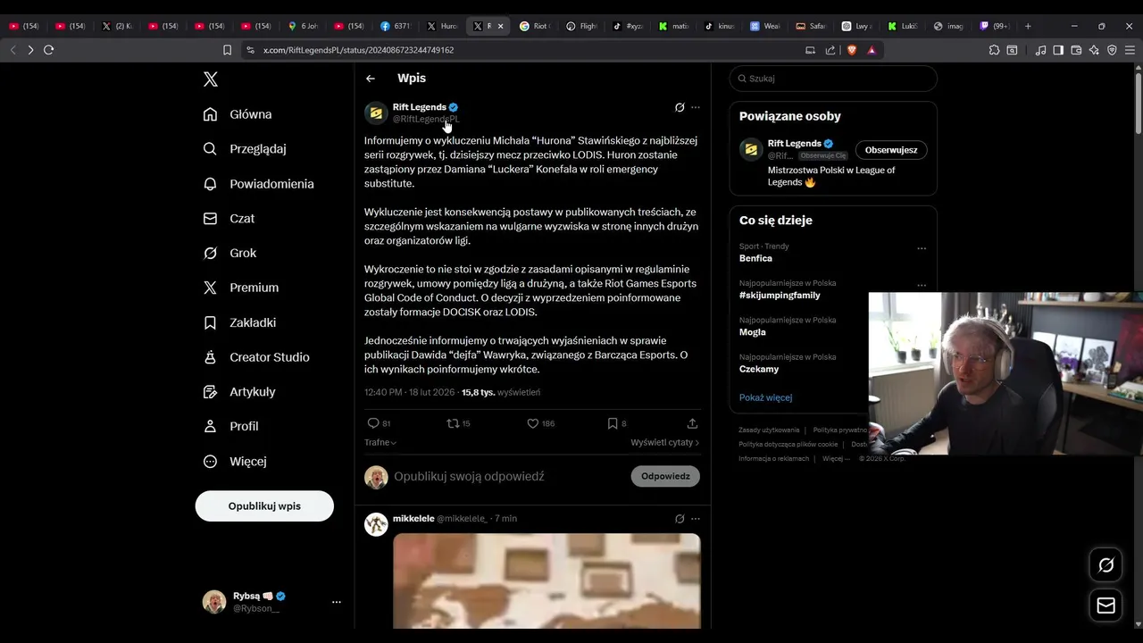Open more options on Rift Legends post

[696, 107]
